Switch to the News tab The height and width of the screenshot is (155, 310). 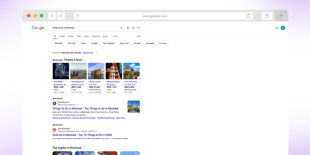click(86, 36)
